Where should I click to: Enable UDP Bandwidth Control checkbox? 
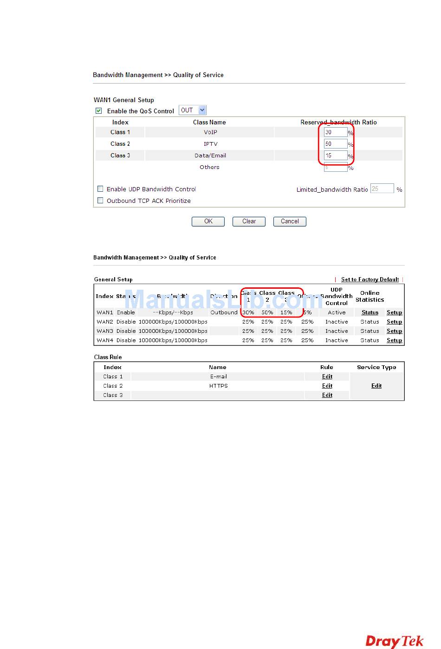tap(100, 189)
